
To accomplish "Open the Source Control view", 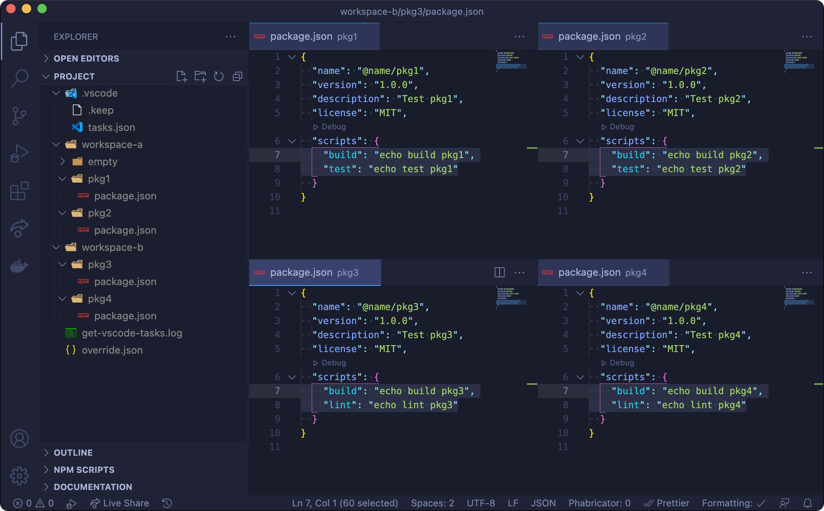I will point(19,116).
